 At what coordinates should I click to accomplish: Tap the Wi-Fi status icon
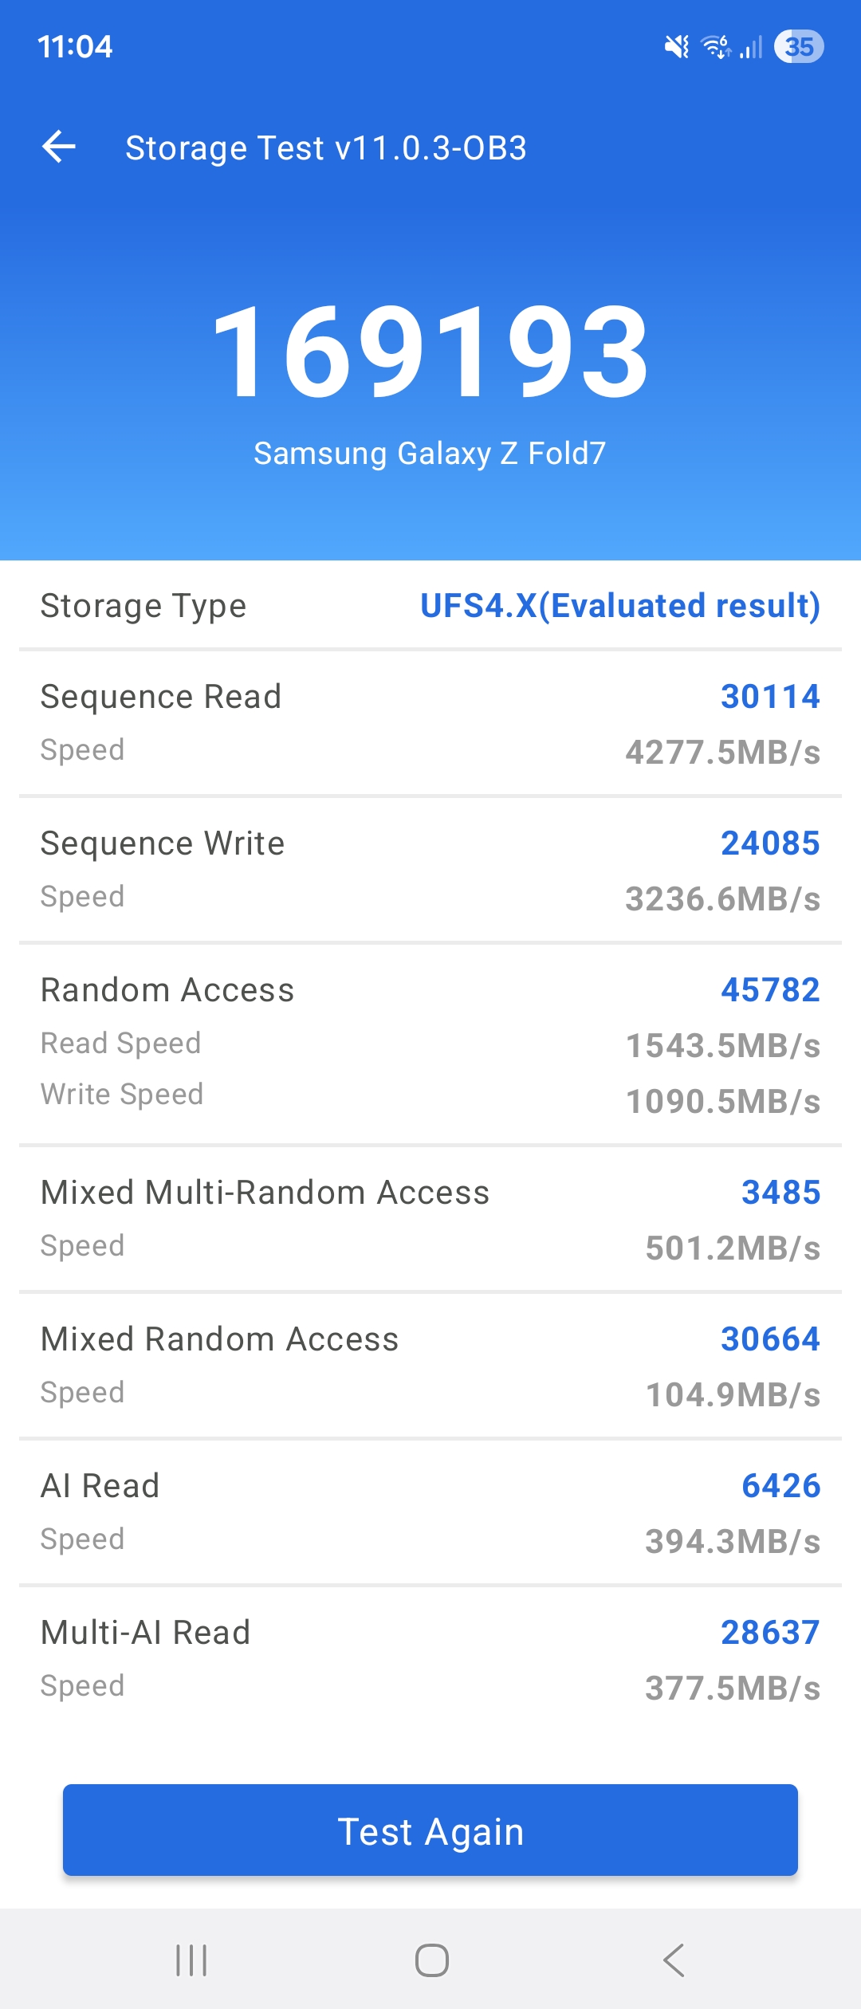pos(716,47)
